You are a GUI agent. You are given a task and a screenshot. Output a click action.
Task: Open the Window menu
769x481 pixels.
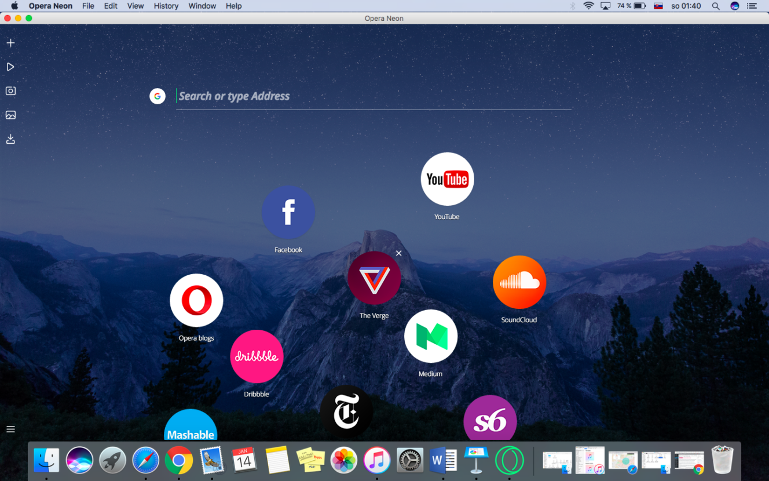point(202,6)
